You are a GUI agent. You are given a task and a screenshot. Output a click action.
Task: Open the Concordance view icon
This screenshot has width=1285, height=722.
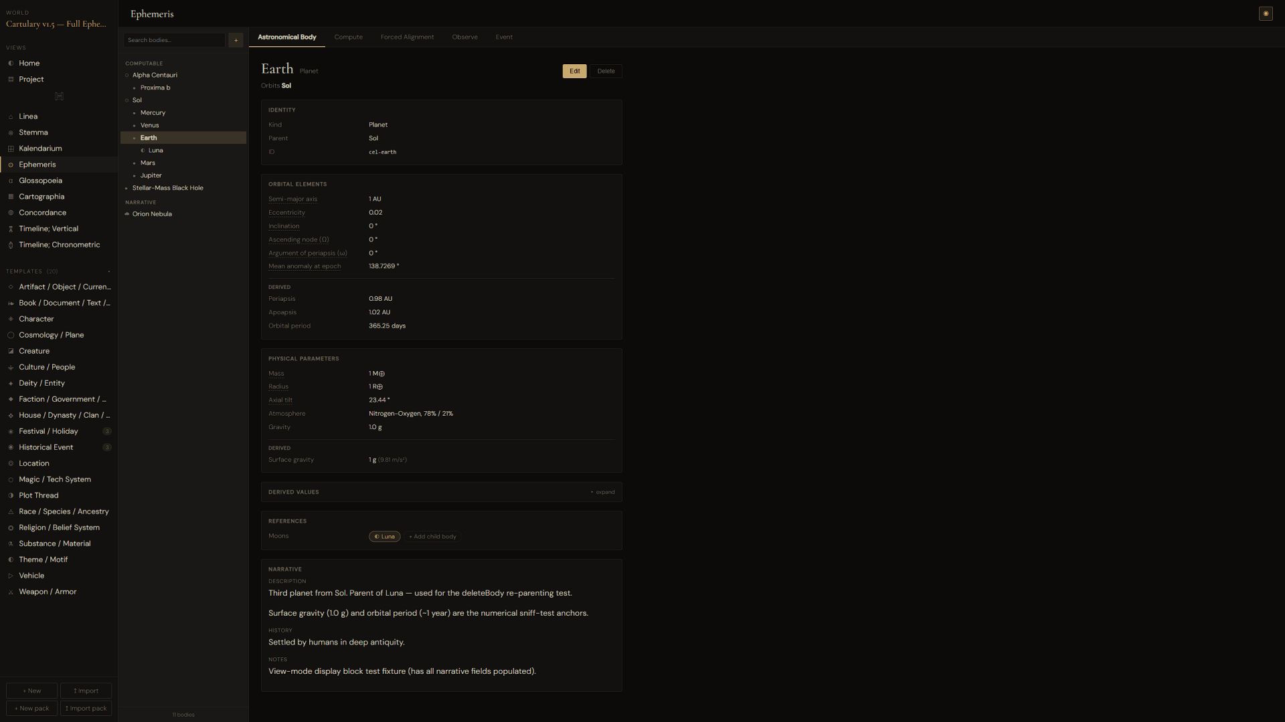(x=11, y=213)
